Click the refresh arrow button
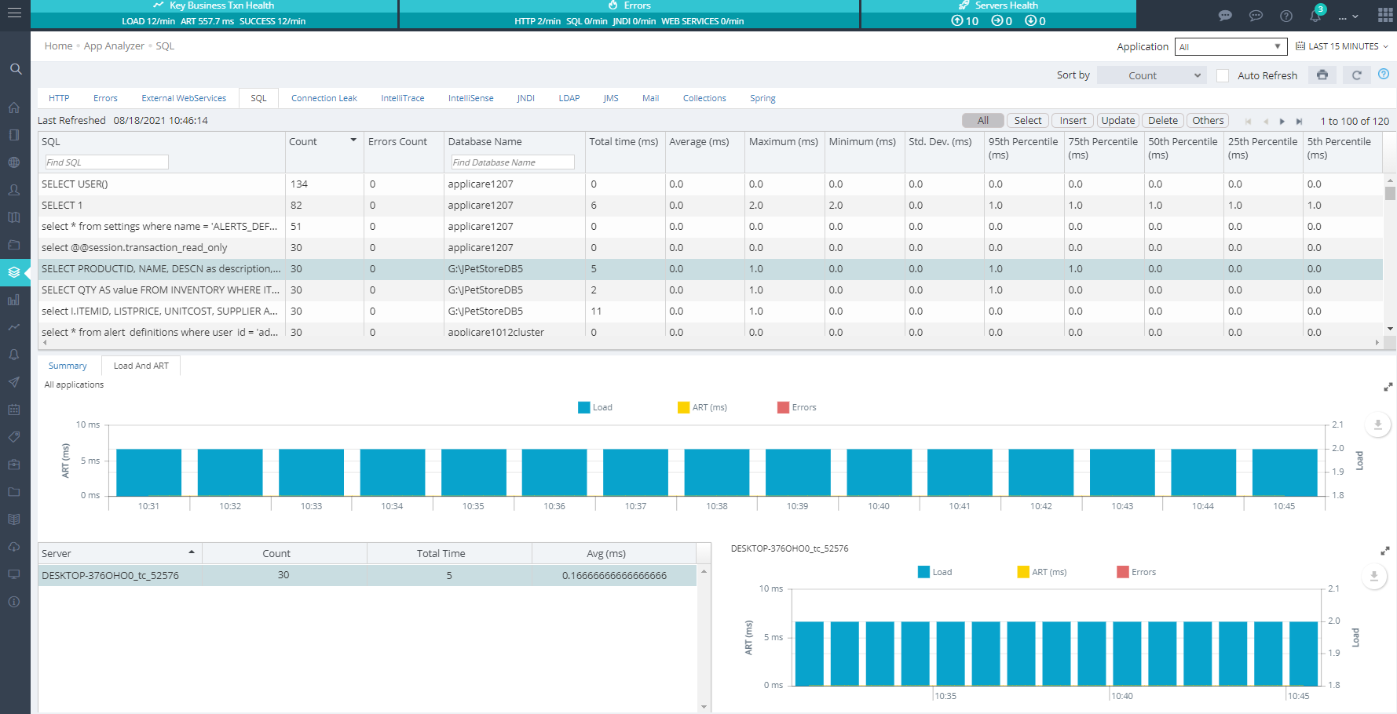Image resolution: width=1397 pixels, height=714 pixels. click(x=1356, y=75)
